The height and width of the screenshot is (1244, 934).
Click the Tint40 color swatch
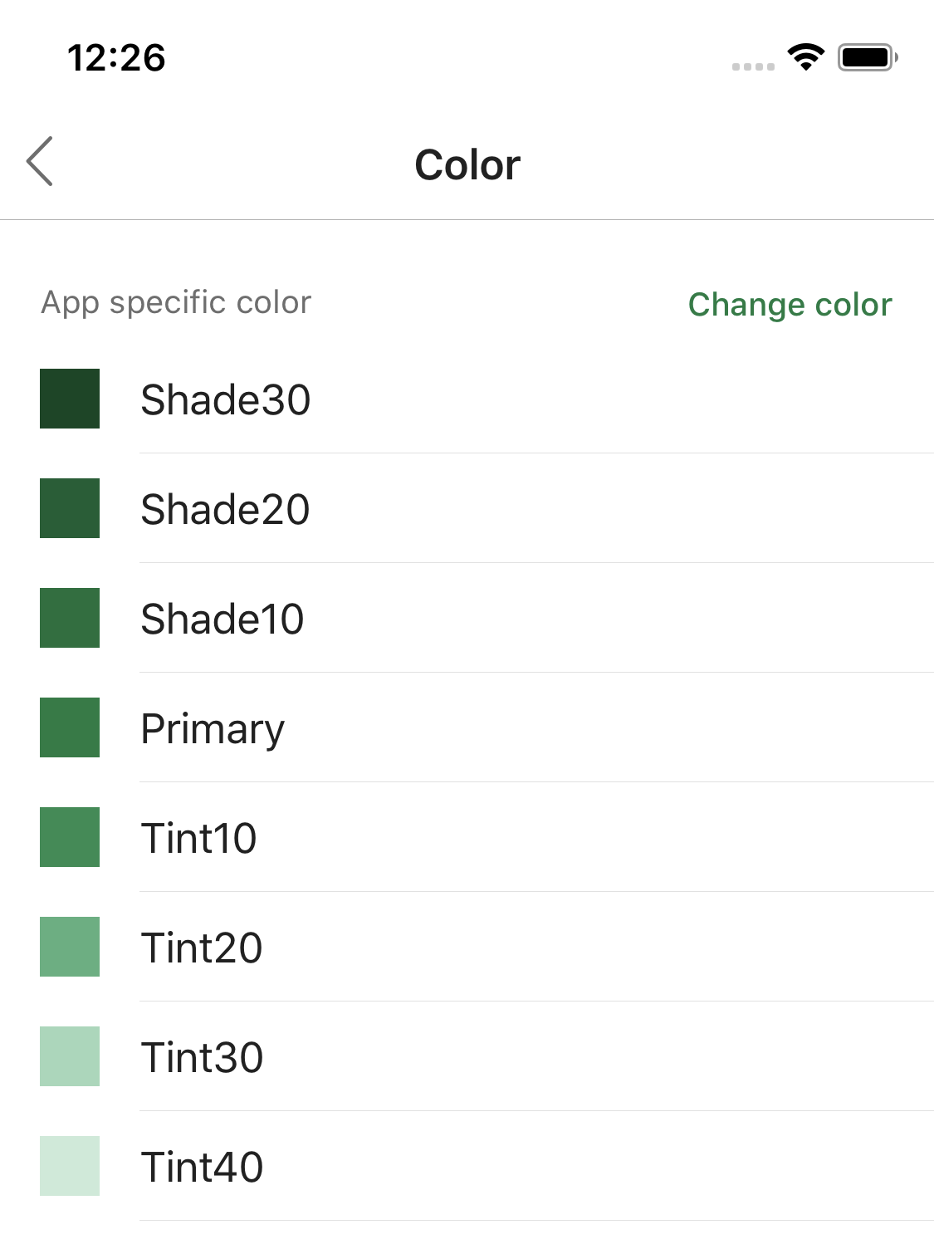(x=69, y=1166)
